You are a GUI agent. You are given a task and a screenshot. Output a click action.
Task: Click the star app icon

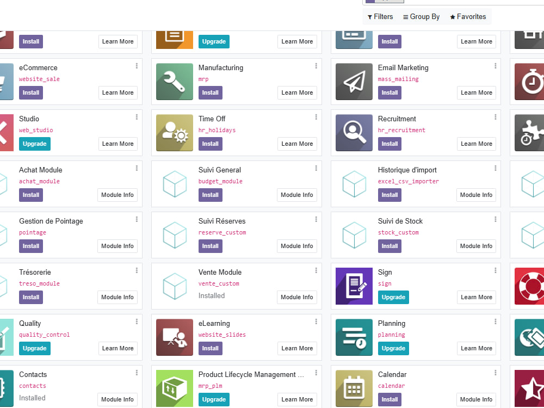tap(529, 388)
